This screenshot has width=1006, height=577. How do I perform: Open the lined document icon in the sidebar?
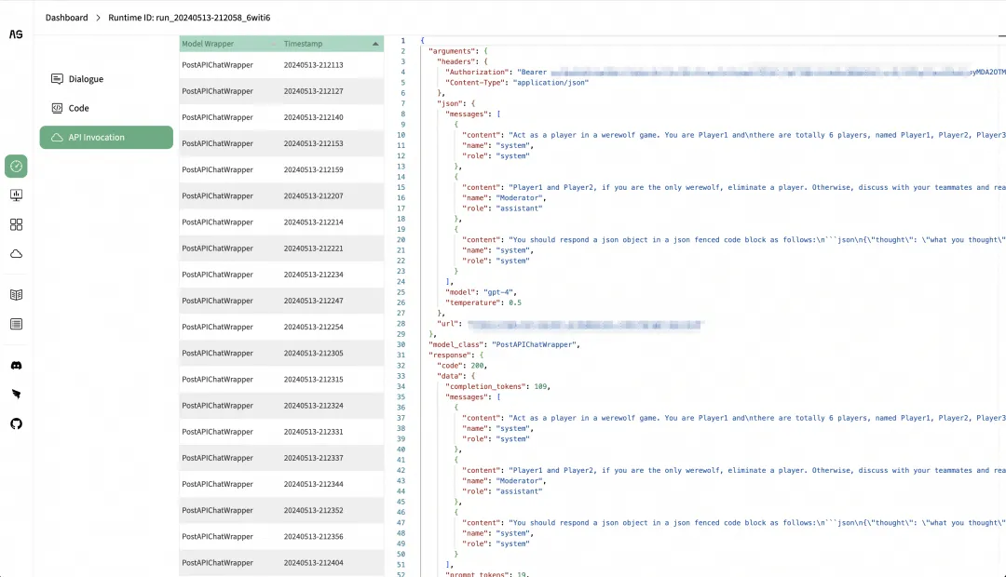(x=16, y=325)
